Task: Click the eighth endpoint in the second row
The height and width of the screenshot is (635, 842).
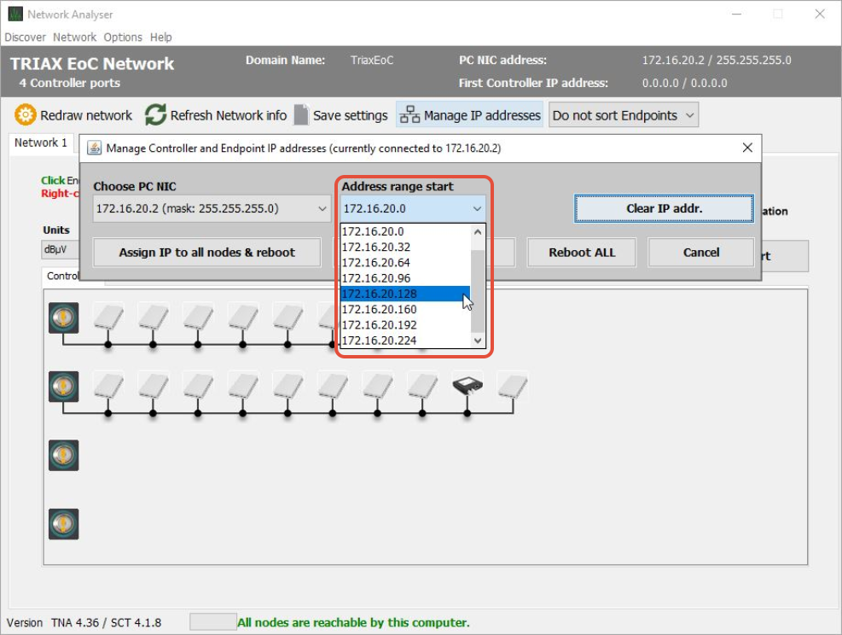Action: 422,386
